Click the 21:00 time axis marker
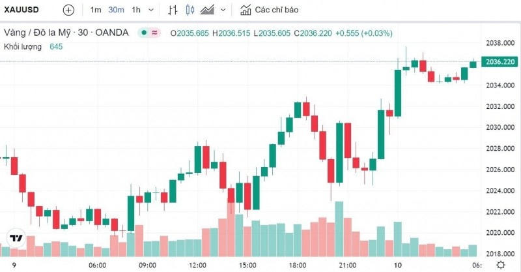Viewport: 521px width, 272px height. [348, 265]
